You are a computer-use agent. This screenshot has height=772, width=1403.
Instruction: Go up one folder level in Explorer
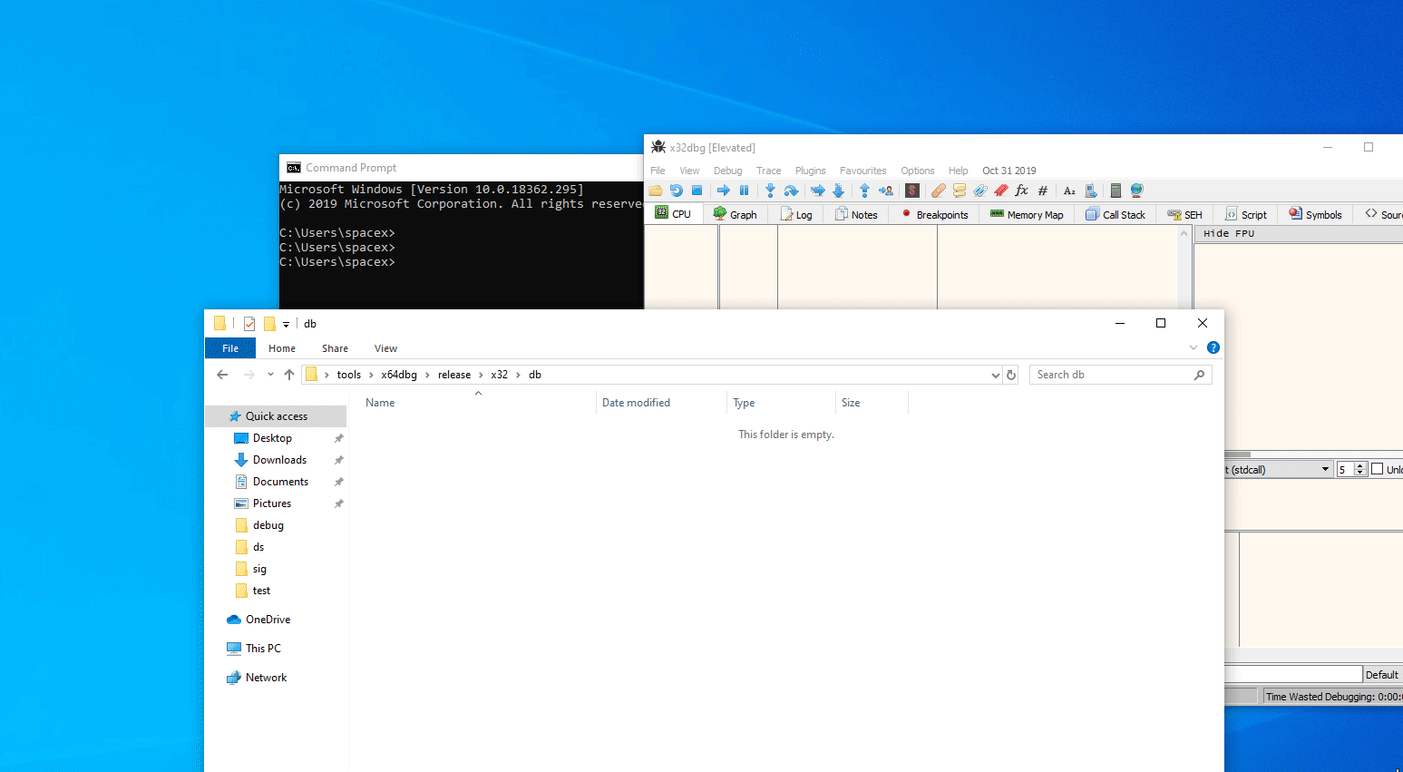[289, 375]
